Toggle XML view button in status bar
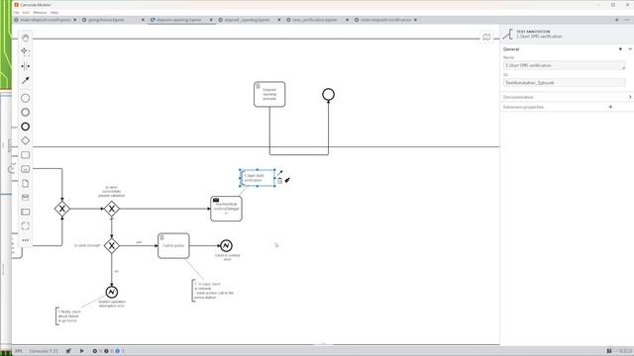 19,351
